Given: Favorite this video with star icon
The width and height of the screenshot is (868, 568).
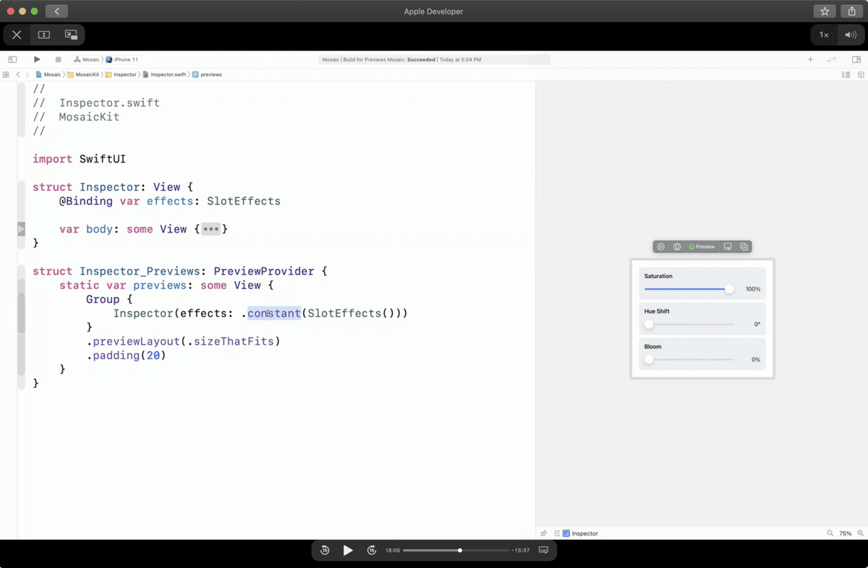Looking at the screenshot, I should [x=825, y=12].
